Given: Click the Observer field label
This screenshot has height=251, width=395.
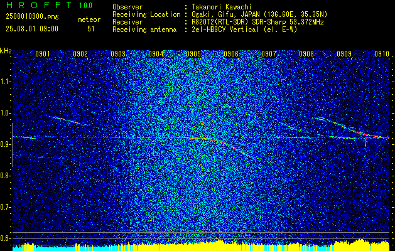Looking at the screenshot, I should pyautogui.click(x=127, y=7).
